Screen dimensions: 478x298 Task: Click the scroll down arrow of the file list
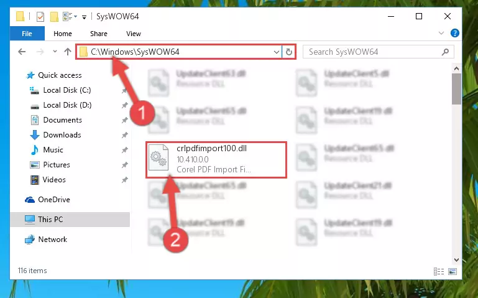tap(456, 260)
